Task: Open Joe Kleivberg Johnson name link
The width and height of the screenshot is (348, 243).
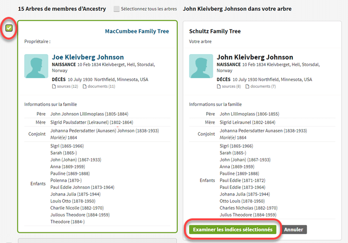Action: coord(88,57)
